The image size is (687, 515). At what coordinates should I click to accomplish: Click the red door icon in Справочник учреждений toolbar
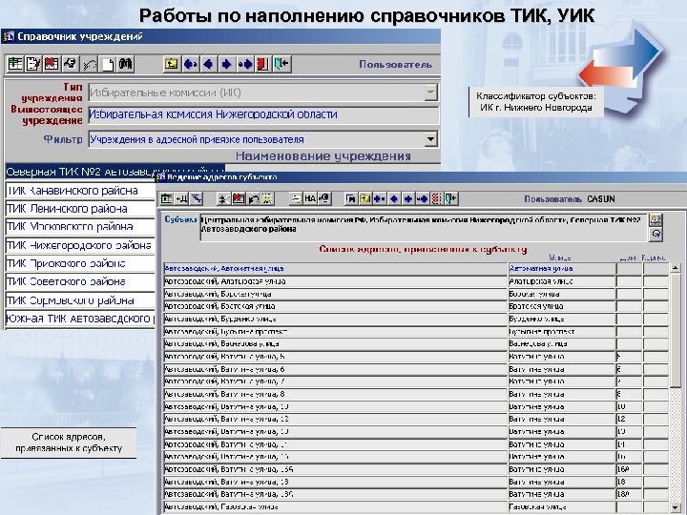(263, 64)
